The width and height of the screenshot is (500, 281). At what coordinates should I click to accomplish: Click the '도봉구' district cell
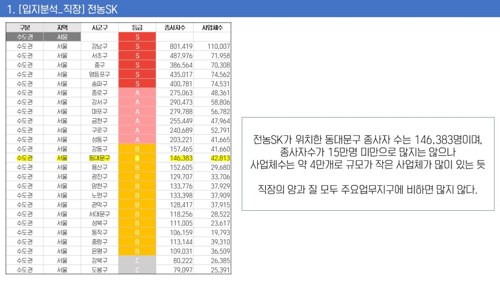100,269
